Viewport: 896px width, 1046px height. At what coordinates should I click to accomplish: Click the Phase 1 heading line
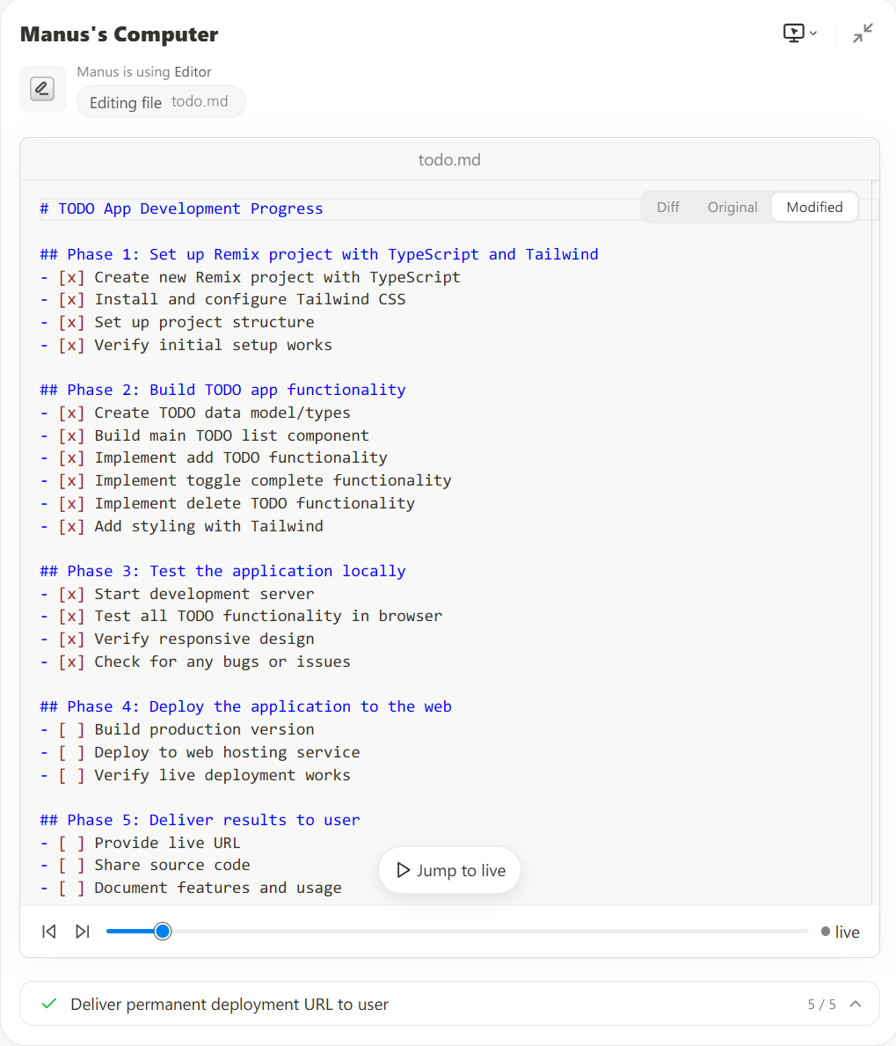(319, 255)
